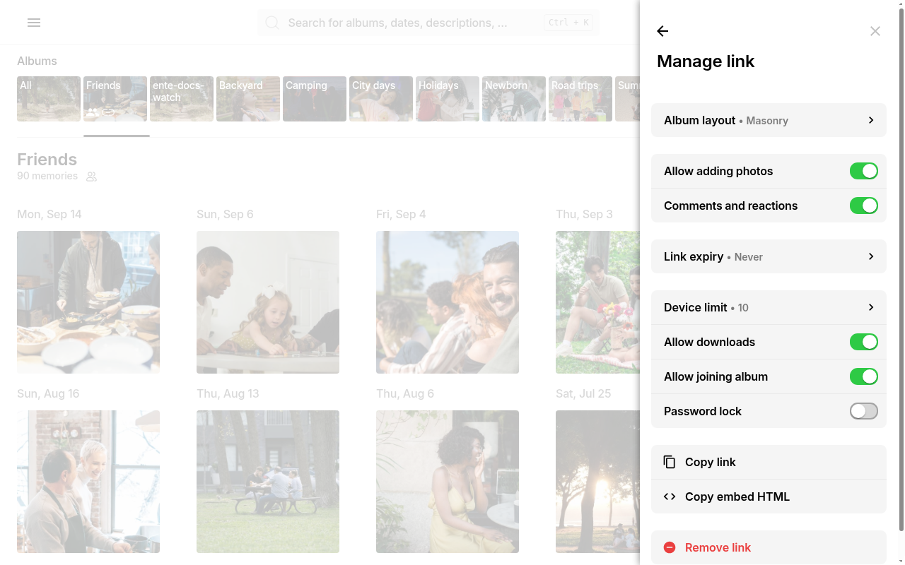Click the embed HTML code icon
This screenshot has width=905, height=565.
point(670,496)
